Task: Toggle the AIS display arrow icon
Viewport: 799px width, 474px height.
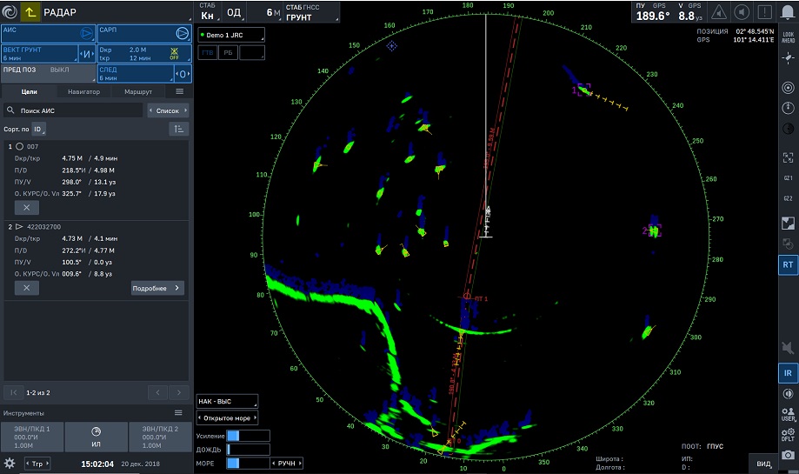Action: tap(86, 33)
